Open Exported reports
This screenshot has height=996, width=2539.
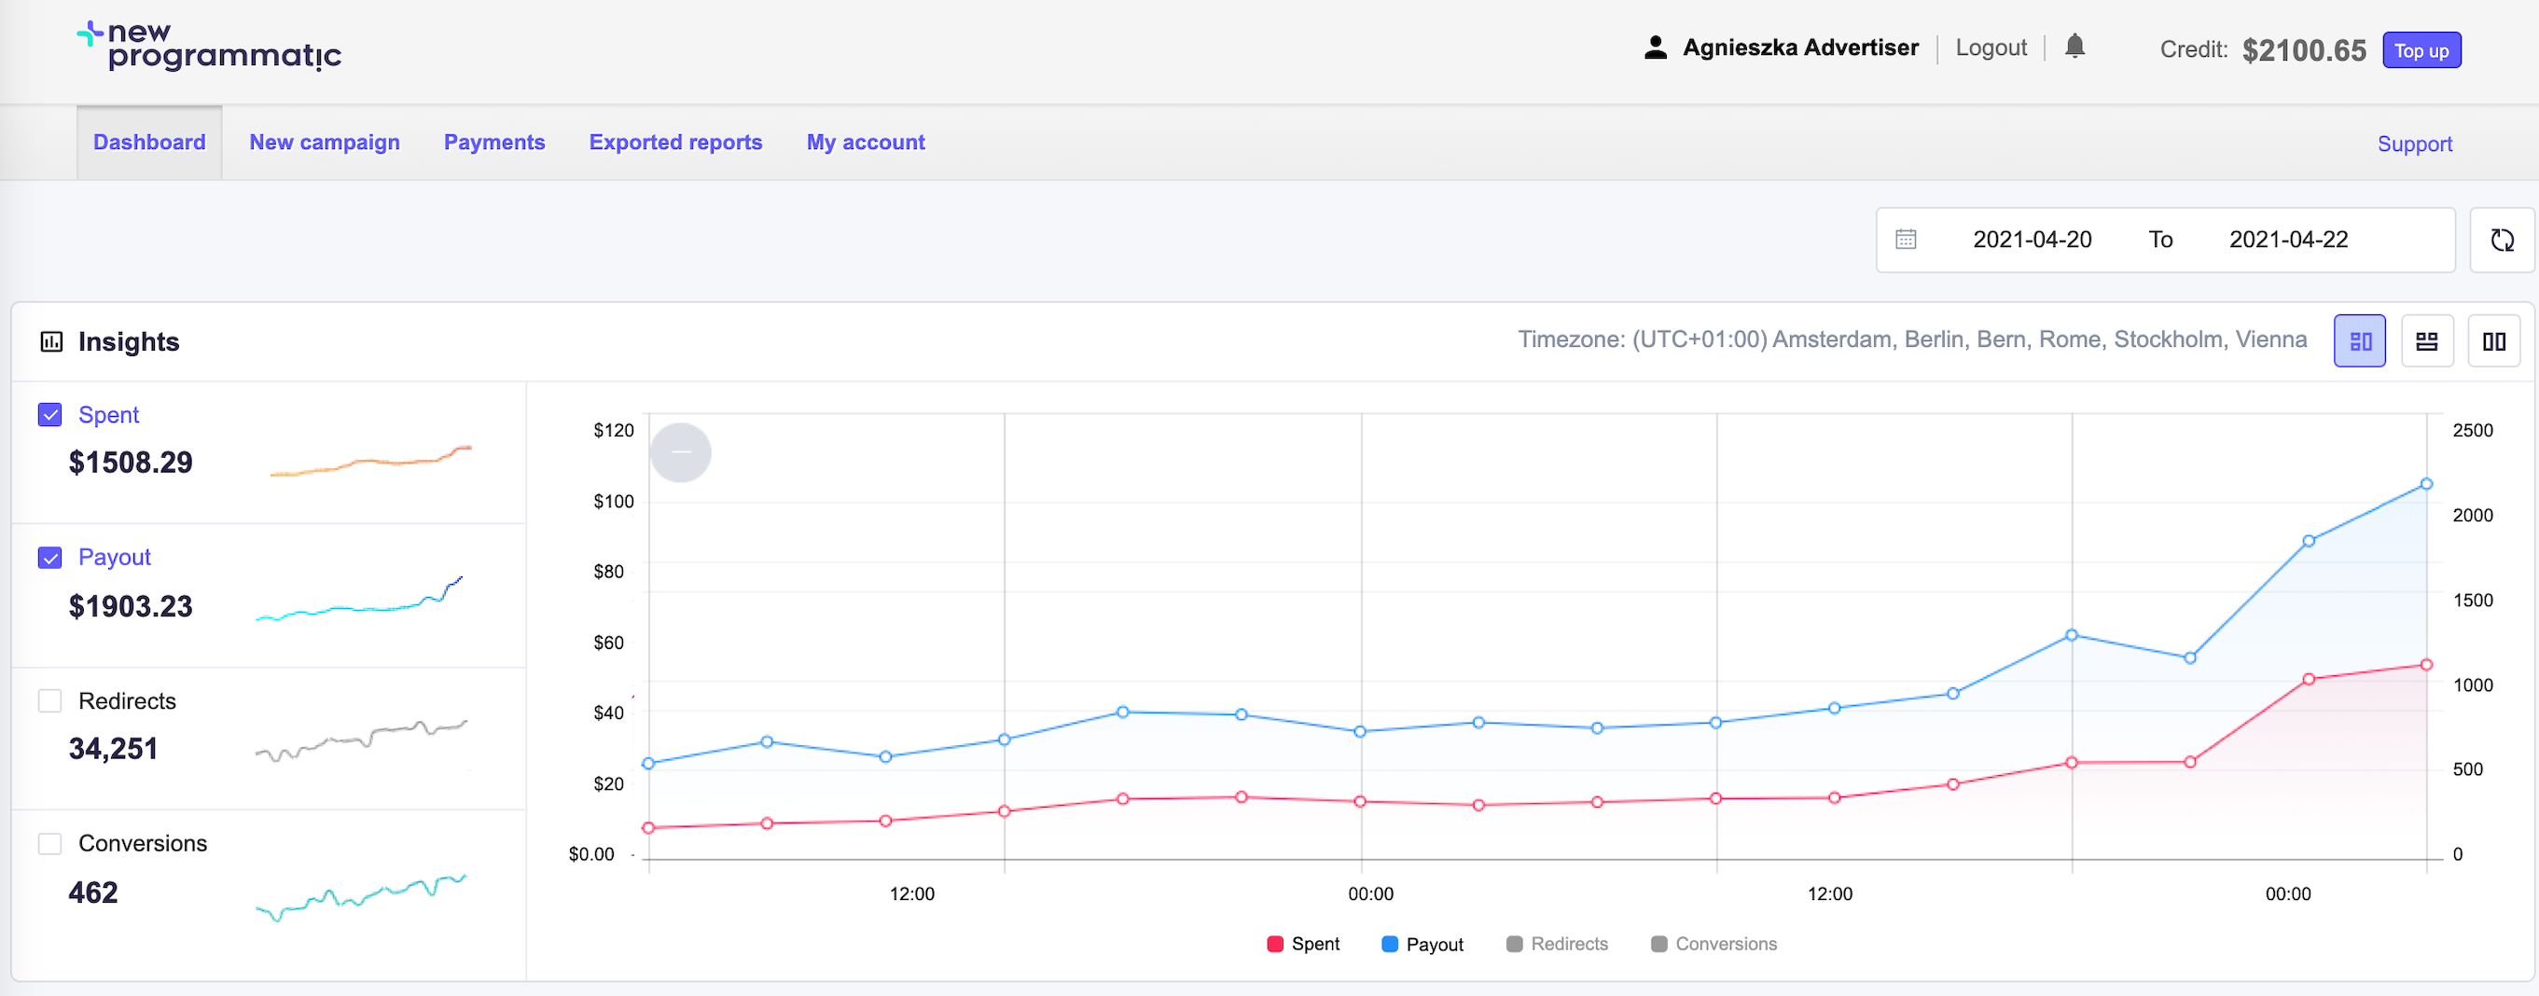(x=675, y=142)
